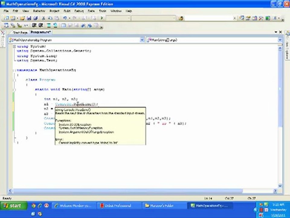Open the Build menu
The image size is (290, 218).
click(67, 11)
